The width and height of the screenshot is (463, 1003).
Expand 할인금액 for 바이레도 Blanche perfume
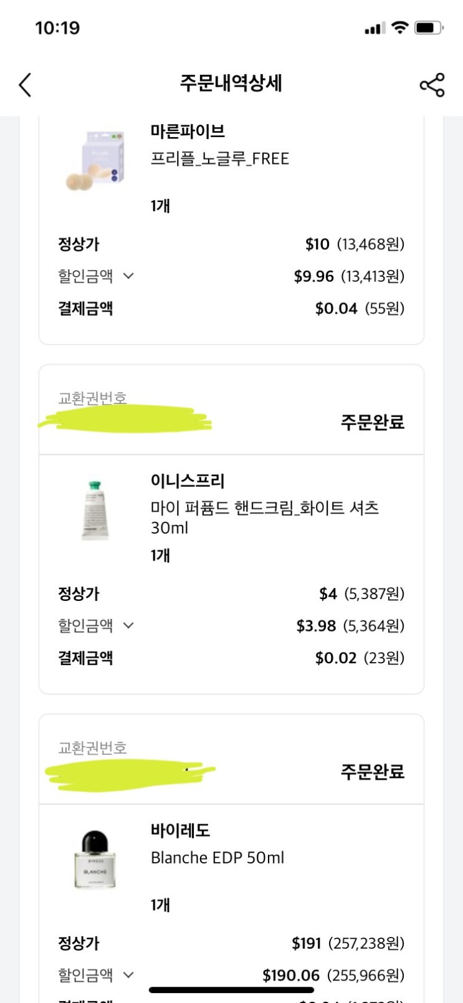(128, 975)
